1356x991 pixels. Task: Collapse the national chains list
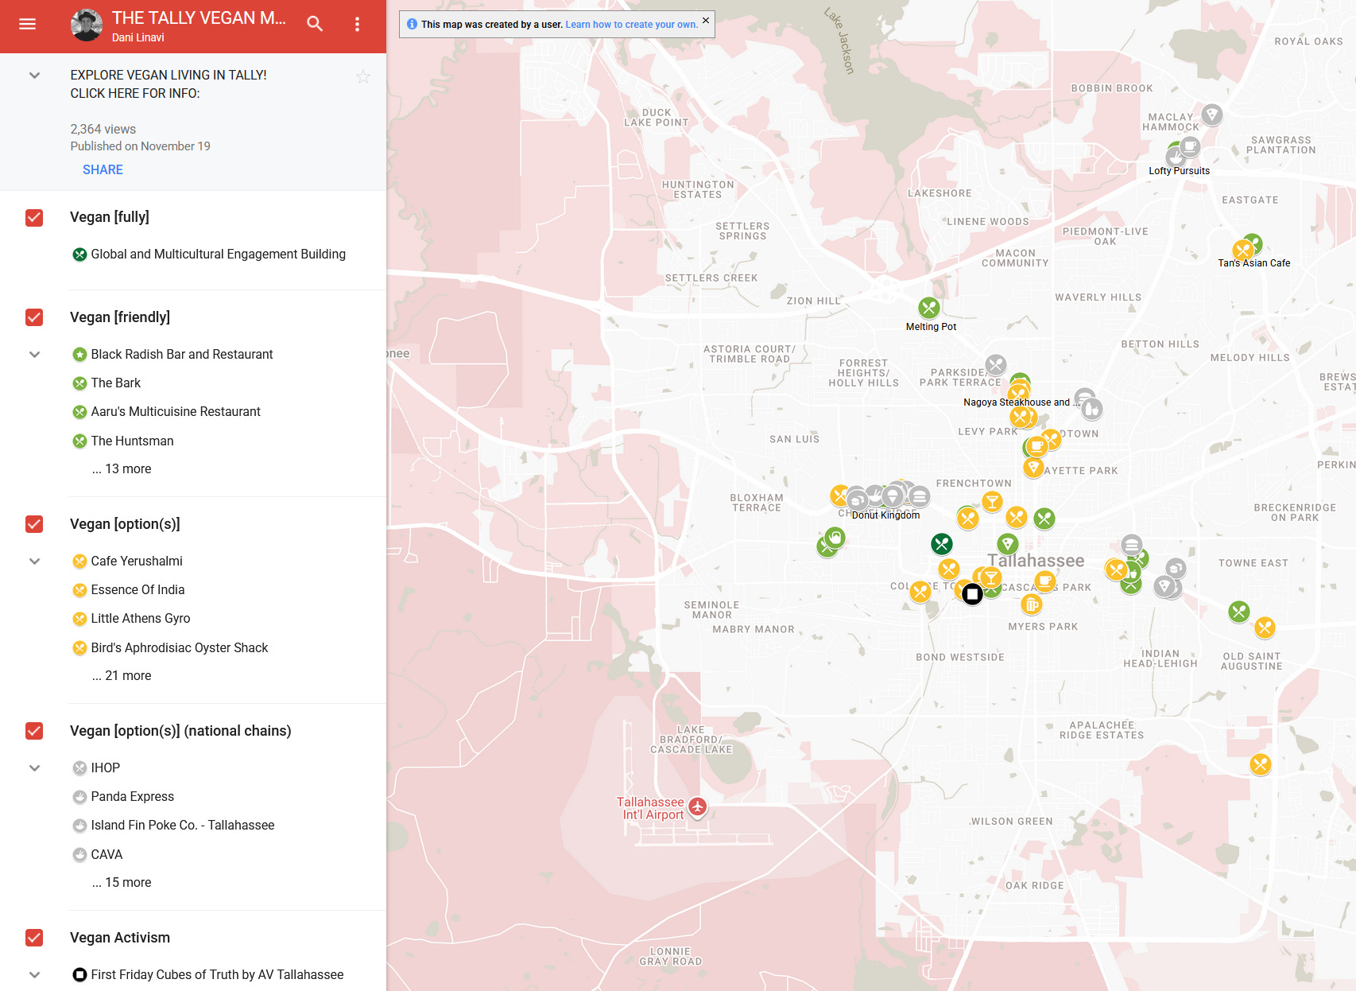pyautogui.click(x=34, y=768)
